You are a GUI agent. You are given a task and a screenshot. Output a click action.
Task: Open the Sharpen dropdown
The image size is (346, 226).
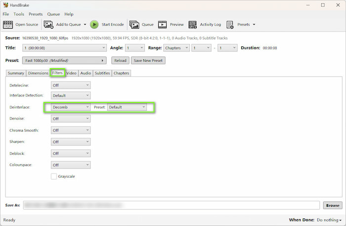71,142
